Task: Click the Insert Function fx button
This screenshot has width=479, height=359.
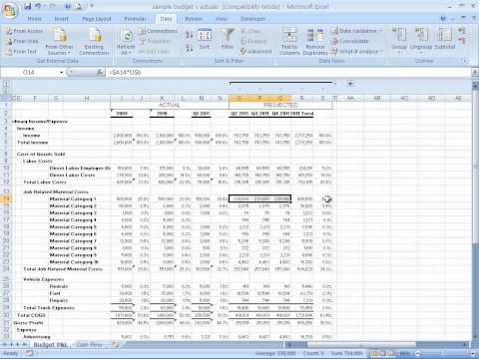Action: (100, 73)
